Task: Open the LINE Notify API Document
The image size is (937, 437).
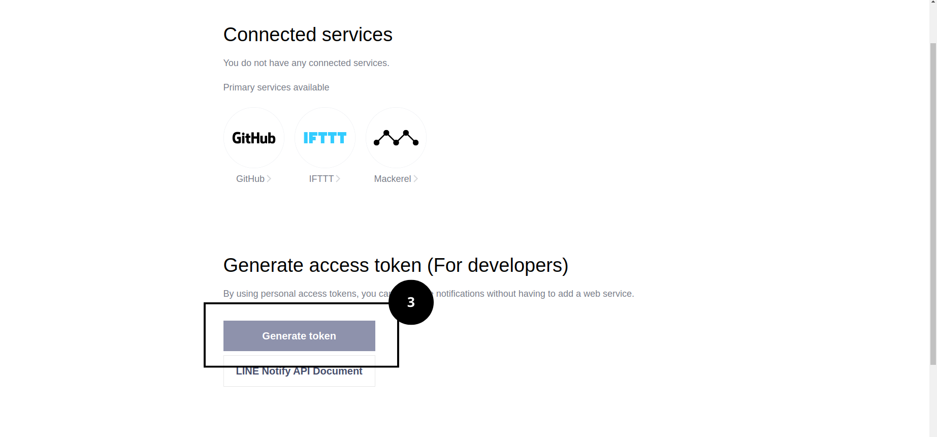Action: [299, 371]
